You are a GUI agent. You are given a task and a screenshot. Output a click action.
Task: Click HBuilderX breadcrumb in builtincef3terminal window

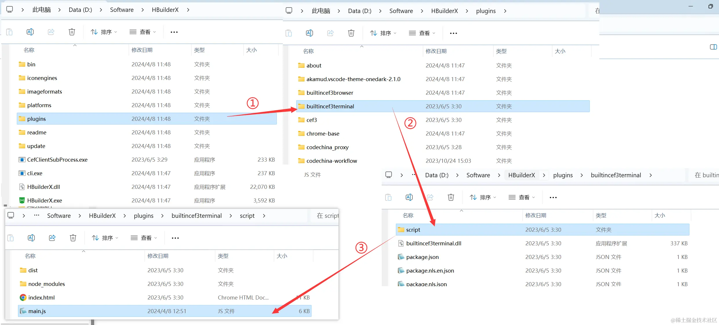(x=522, y=175)
